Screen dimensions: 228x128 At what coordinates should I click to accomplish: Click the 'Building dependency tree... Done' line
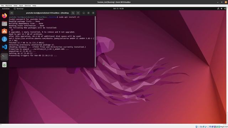[x=26, y=23]
